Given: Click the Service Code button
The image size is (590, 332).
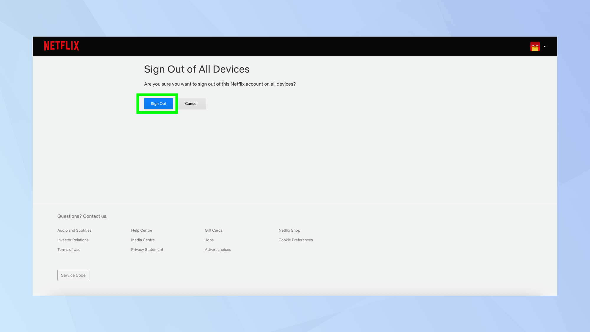Looking at the screenshot, I should (x=73, y=275).
